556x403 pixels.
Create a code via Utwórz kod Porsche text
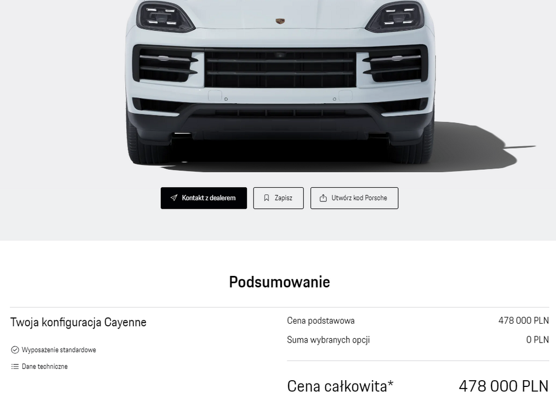point(359,198)
